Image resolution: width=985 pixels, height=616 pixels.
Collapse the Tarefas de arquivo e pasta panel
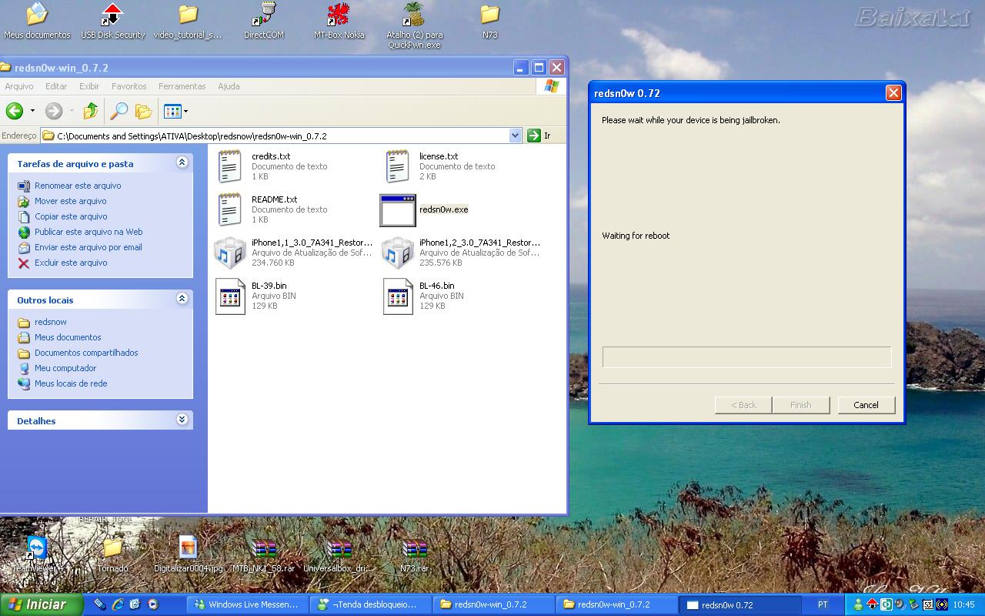[182, 162]
